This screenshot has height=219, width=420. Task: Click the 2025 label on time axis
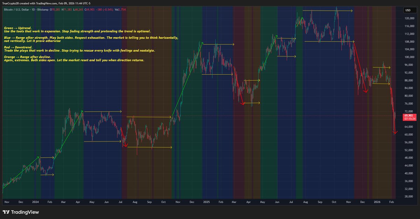(x=206, y=202)
